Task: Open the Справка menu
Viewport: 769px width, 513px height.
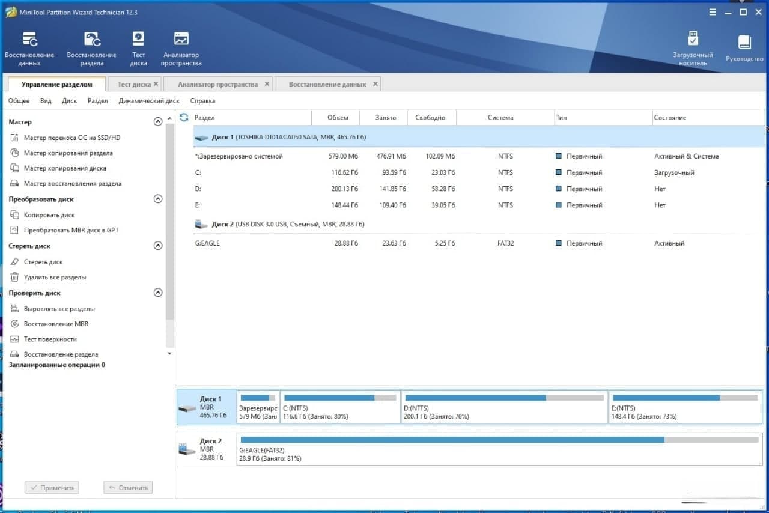Action: pyautogui.click(x=202, y=101)
